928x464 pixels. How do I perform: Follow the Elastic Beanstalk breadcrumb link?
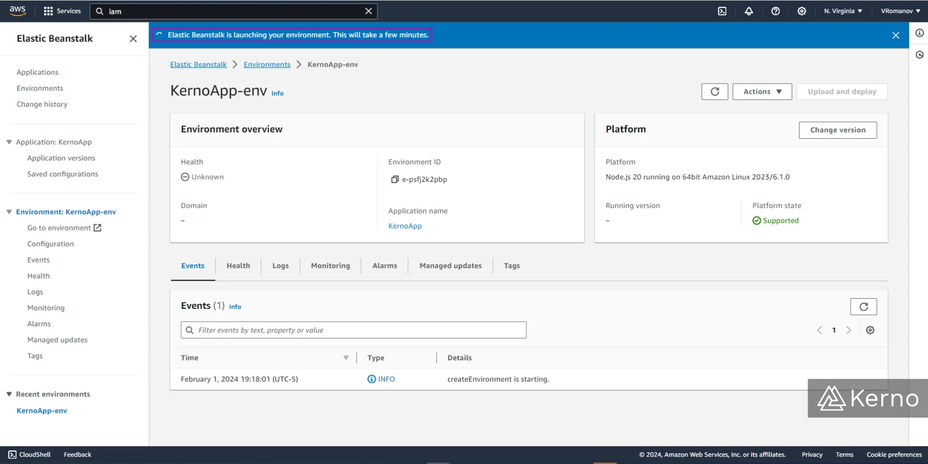pyautogui.click(x=198, y=65)
